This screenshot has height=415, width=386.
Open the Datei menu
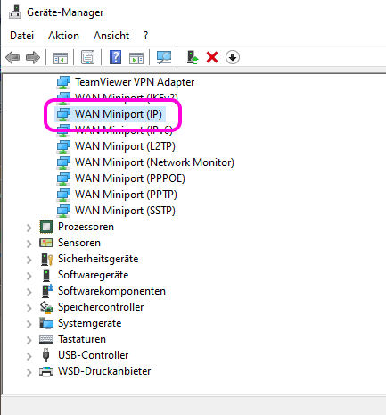[x=21, y=36]
